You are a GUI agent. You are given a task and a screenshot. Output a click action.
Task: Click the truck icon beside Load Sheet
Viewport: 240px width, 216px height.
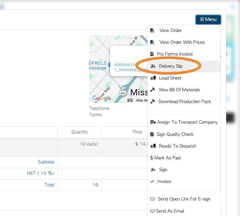(x=153, y=78)
